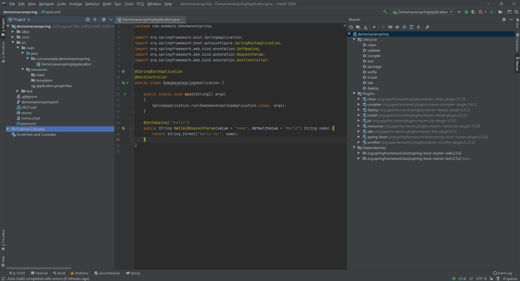Open Project Structure from the main toolbar

pyautogui.click(x=500, y=12)
